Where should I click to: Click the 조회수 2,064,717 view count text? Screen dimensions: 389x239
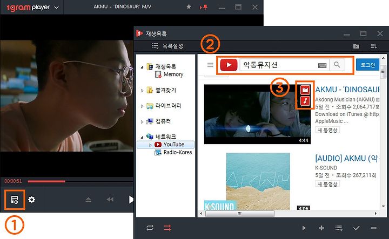click(x=358, y=107)
